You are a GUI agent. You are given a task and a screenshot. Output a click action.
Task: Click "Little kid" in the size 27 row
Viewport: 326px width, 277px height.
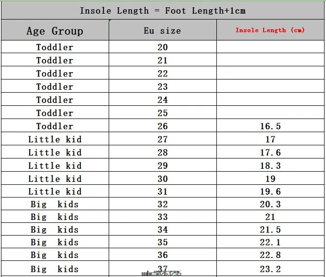[55, 139]
